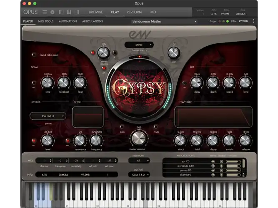Click the envelope sustain knob

(x=229, y=141)
